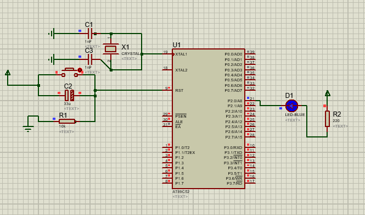Screen dimensions: 365x215
Task: Click the crystal X1 component symbol
Action: [x=110, y=49]
